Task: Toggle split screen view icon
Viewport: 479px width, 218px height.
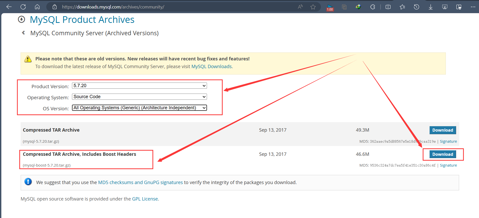Action: (388, 7)
